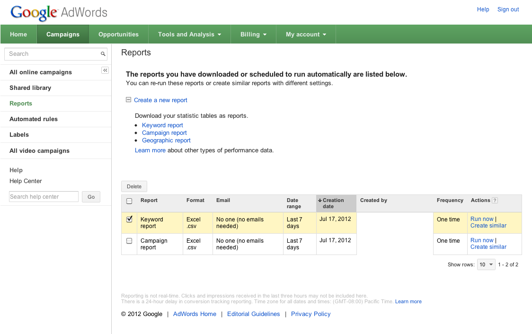This screenshot has height=334, width=532.
Task: Click the search magnifier icon
Action: coord(103,54)
